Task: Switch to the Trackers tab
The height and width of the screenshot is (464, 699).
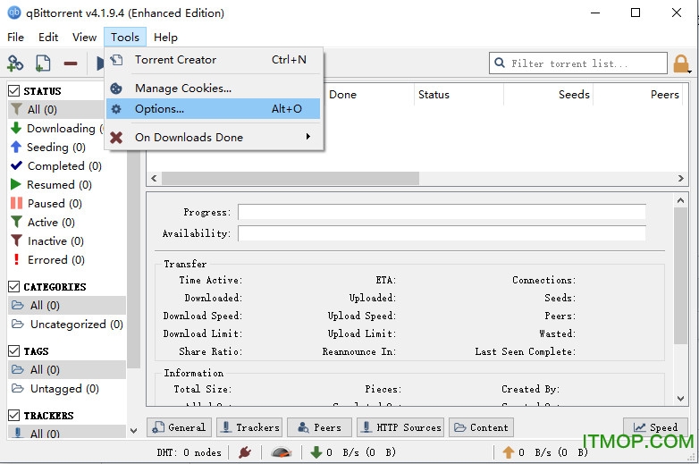Action: pos(249,427)
